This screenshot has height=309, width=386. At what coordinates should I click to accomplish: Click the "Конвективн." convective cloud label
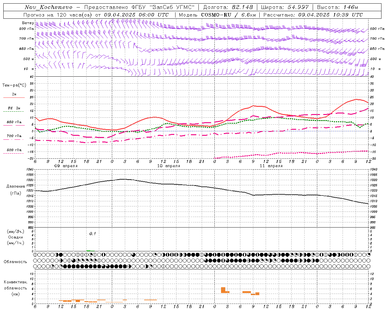click(x=15, y=282)
